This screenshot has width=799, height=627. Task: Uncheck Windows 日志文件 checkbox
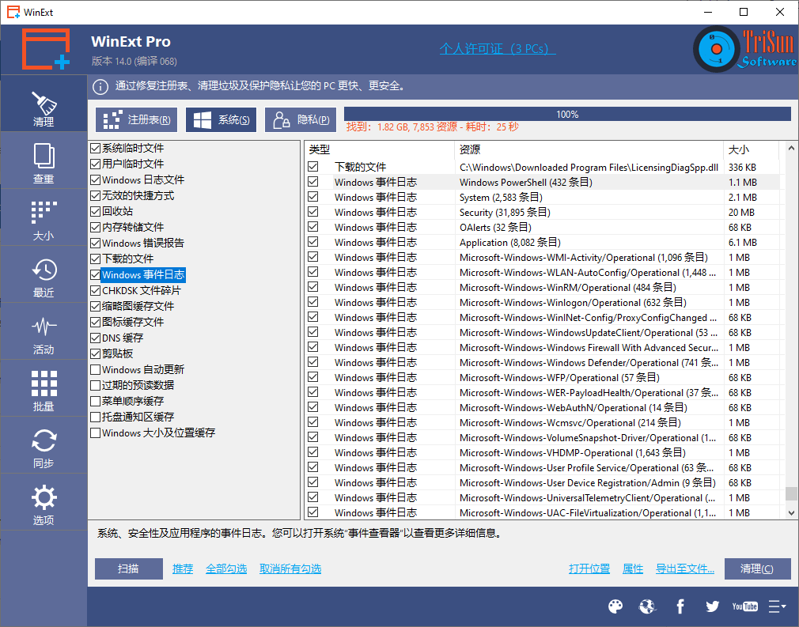(95, 179)
